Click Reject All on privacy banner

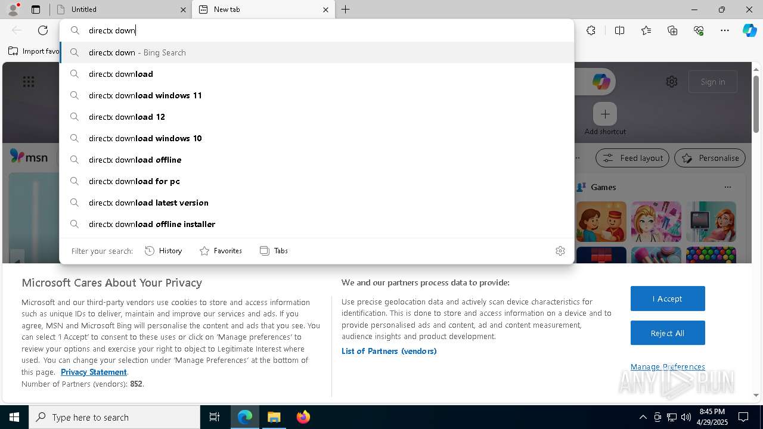coord(668,333)
